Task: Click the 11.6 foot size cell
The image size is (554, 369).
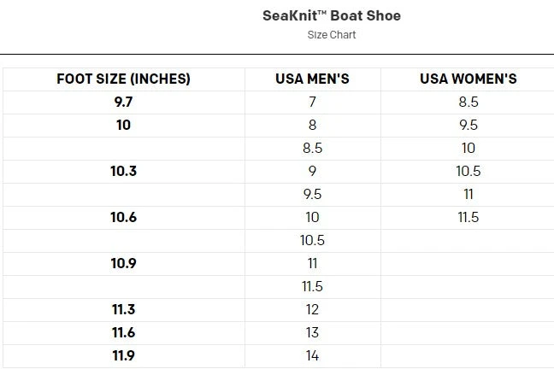Action: (x=123, y=332)
